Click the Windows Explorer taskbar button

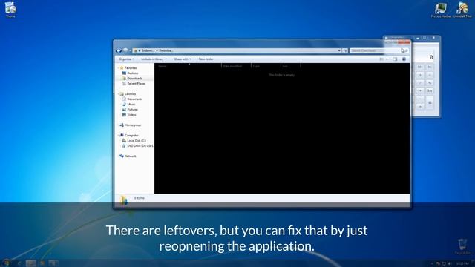(x=31, y=263)
